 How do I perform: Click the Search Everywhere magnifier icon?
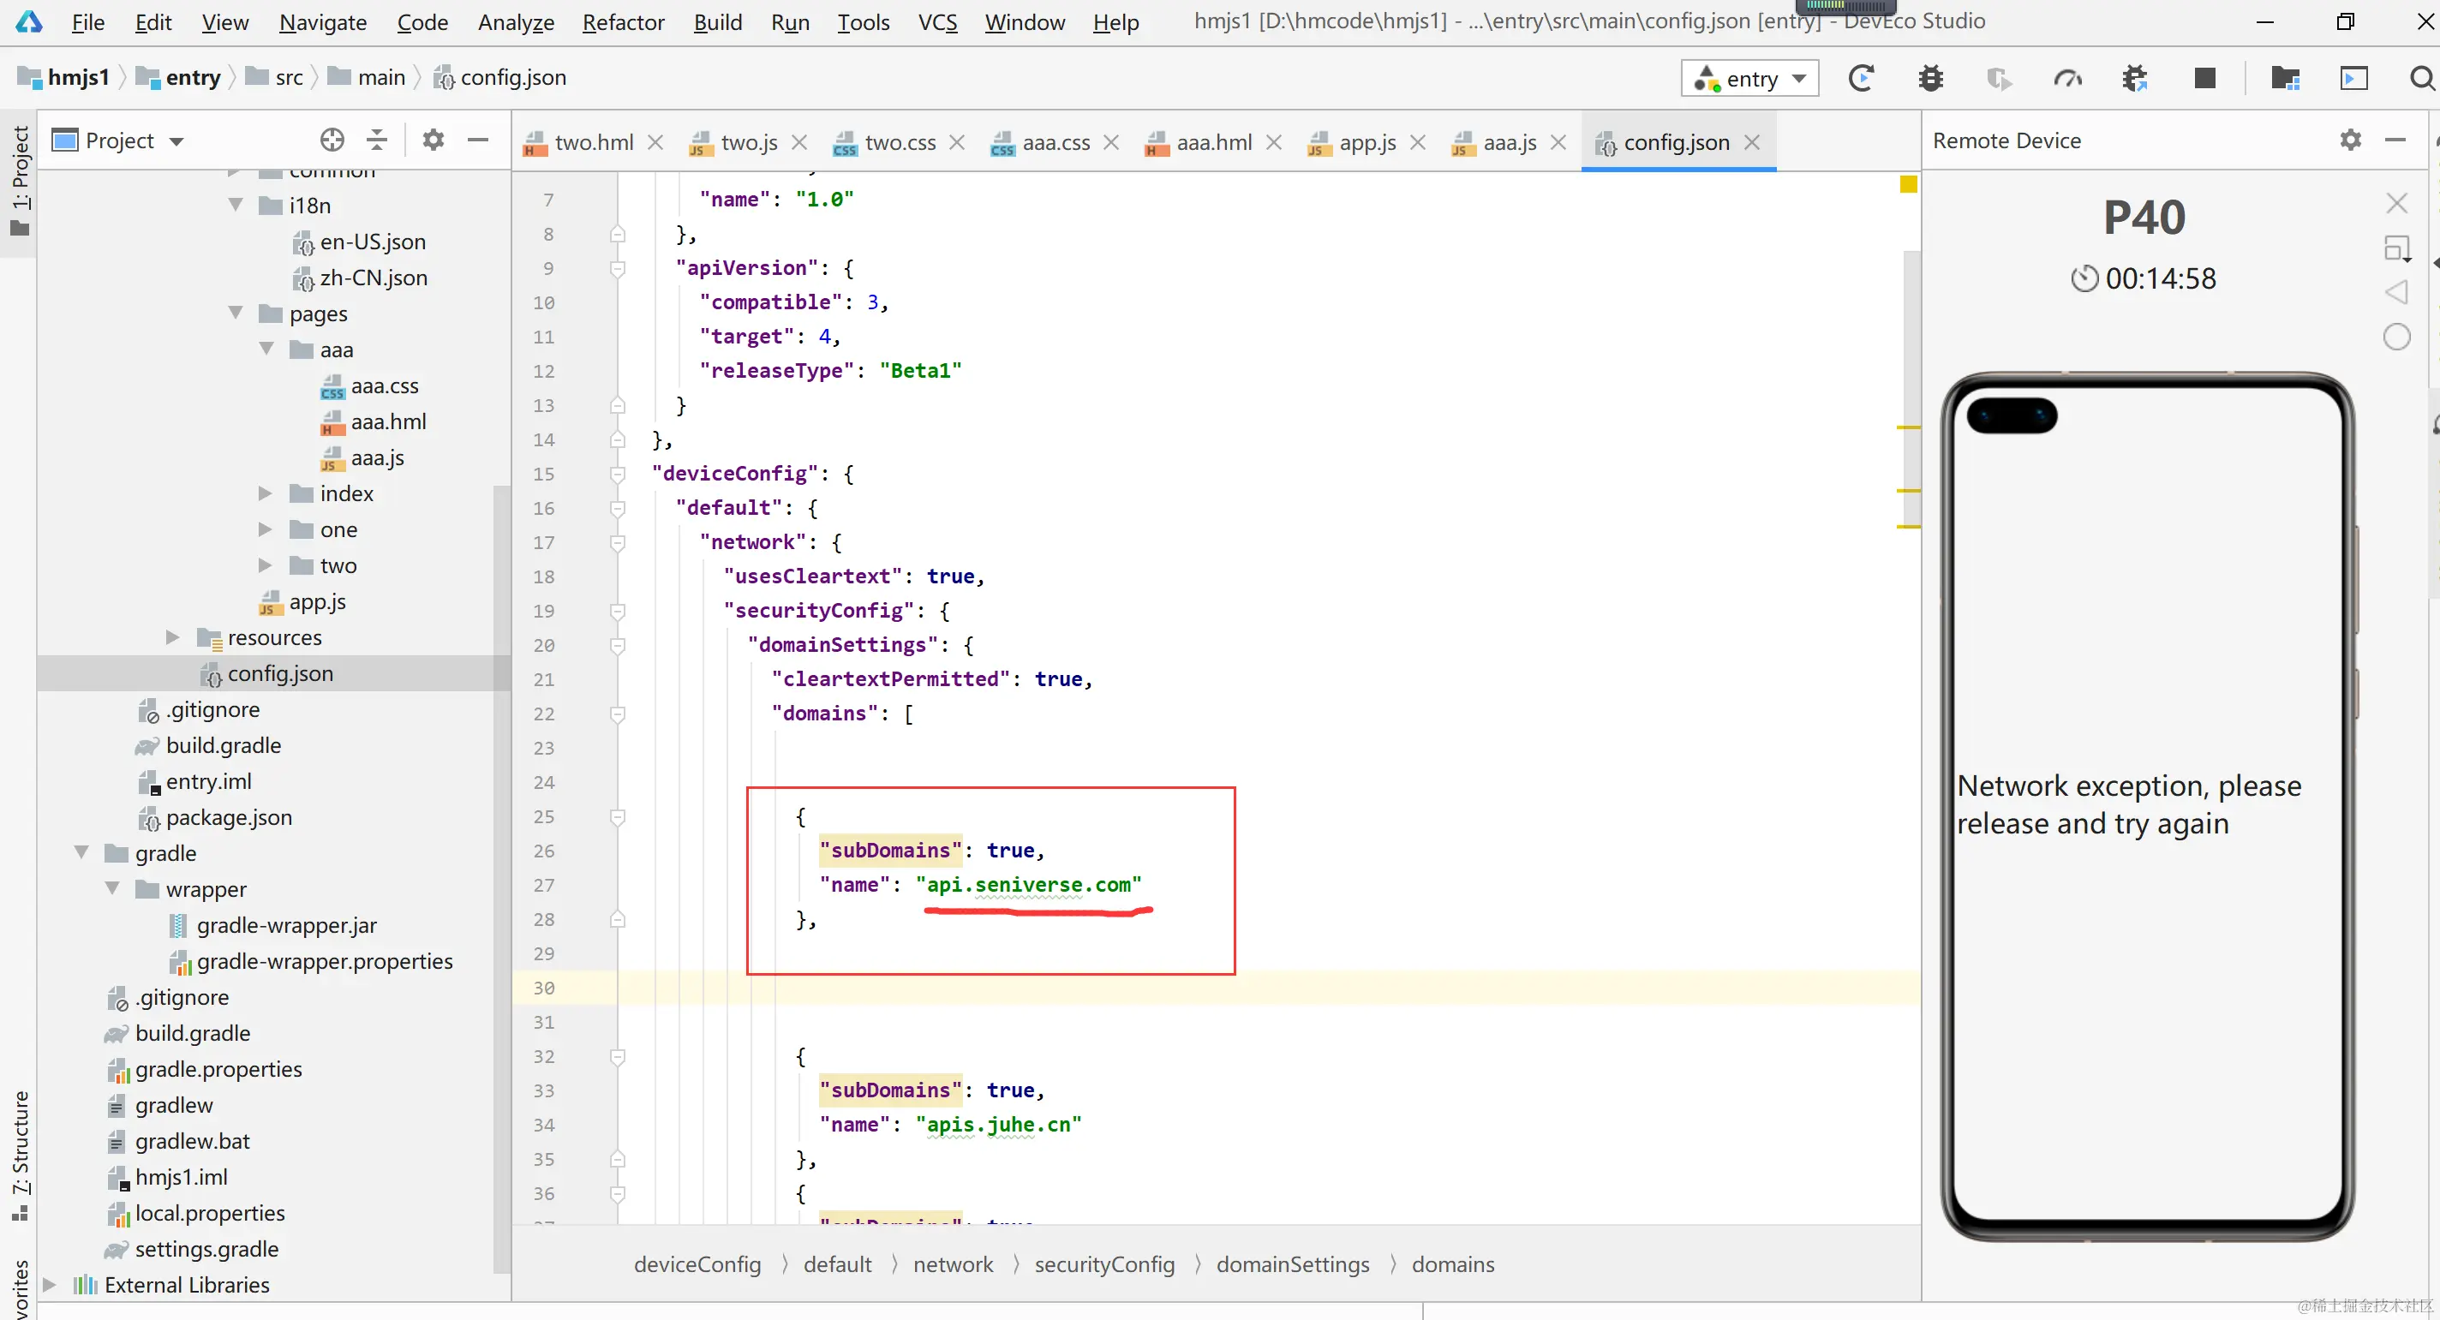click(2421, 78)
